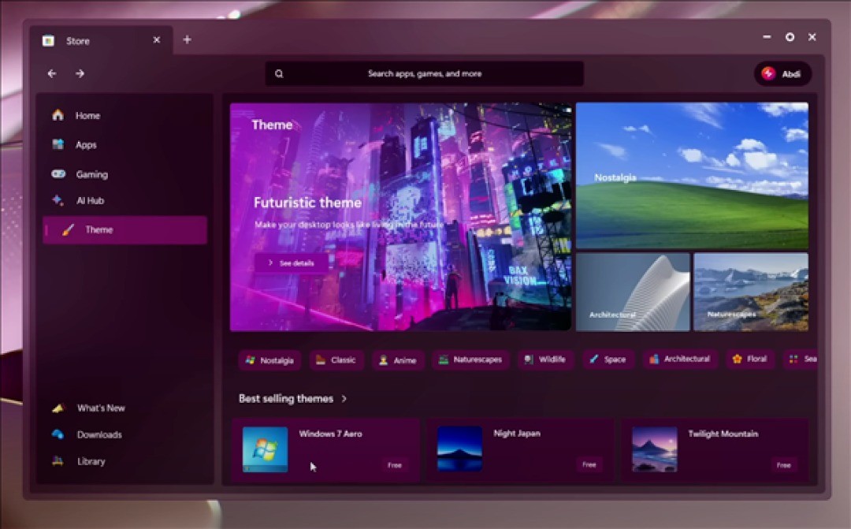Get the free Night Japan theme
Screen dimensions: 851x529
click(589, 465)
